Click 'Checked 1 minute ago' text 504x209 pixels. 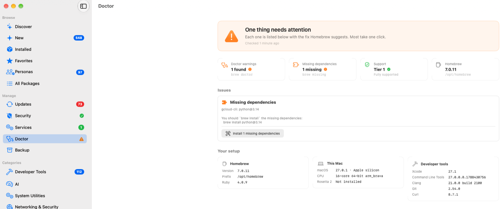[x=262, y=43]
